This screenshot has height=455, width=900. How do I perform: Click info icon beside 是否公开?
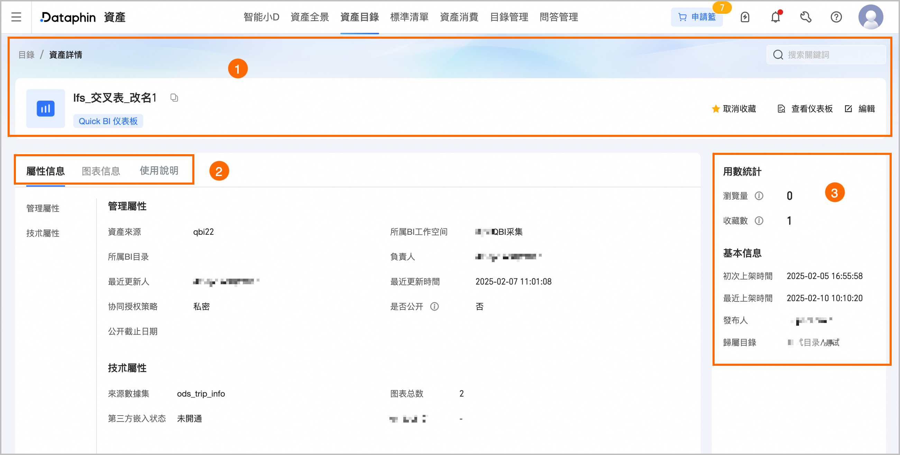coord(434,306)
